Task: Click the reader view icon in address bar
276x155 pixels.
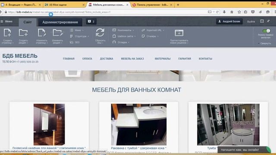Action: click(210, 12)
